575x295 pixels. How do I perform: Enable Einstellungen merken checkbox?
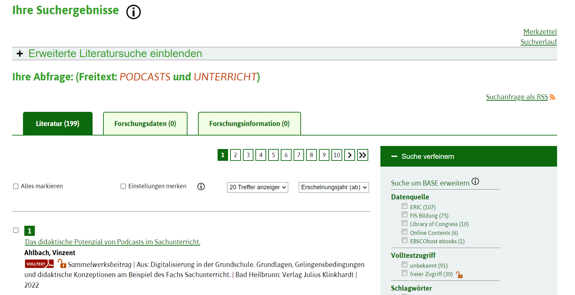click(x=123, y=186)
